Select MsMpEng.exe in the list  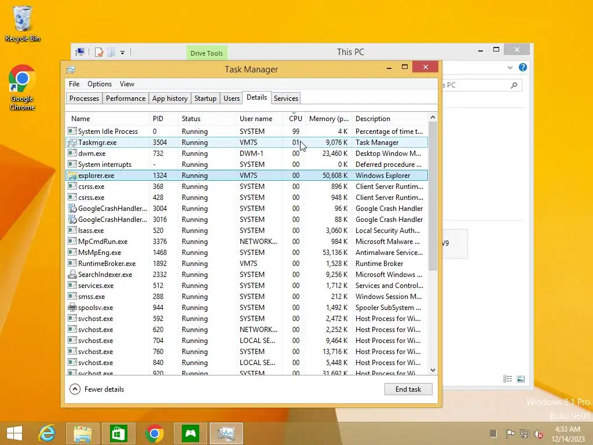tap(247, 253)
